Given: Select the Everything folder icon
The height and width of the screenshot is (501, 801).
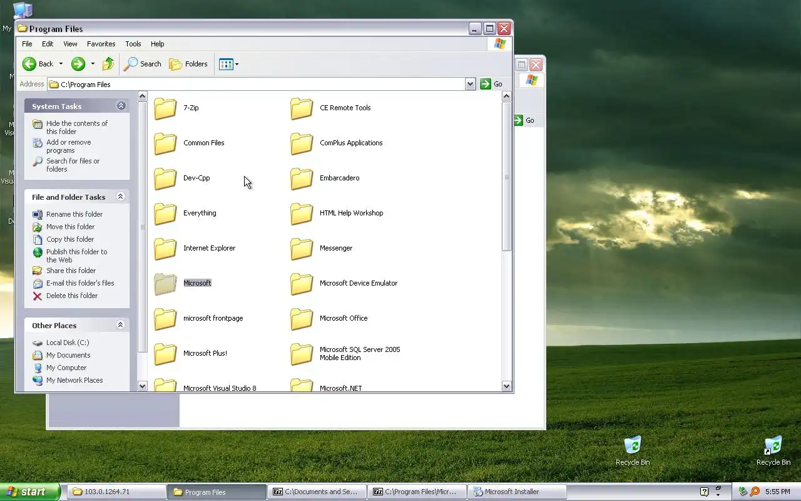Looking at the screenshot, I should (x=165, y=213).
